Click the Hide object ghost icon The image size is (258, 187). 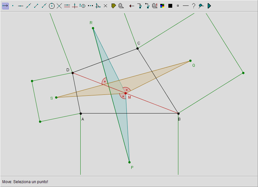[x=121, y=6]
